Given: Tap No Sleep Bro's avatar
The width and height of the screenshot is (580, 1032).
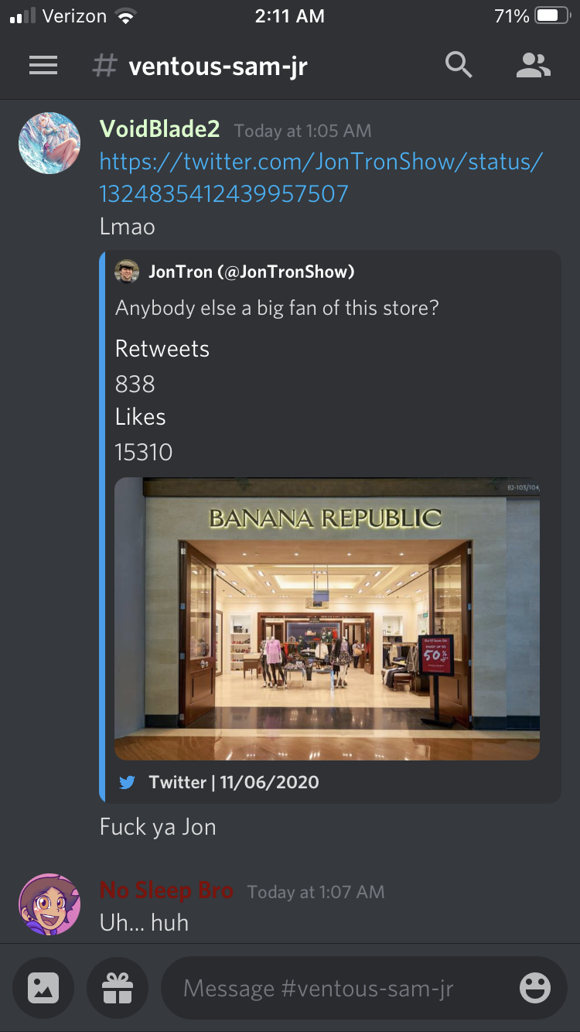Looking at the screenshot, I should coord(49,904).
